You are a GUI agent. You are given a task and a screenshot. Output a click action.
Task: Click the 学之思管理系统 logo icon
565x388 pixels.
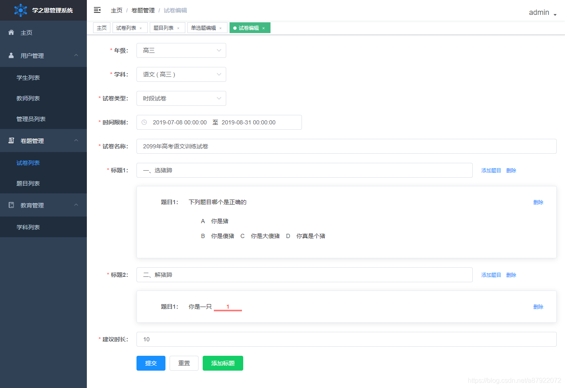point(20,10)
